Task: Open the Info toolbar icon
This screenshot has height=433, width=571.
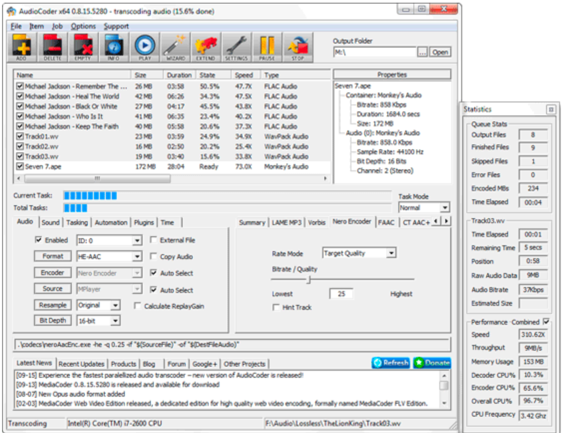Action: 113,48
